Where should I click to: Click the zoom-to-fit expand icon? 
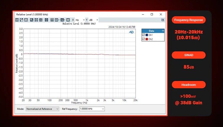coord(41,20)
